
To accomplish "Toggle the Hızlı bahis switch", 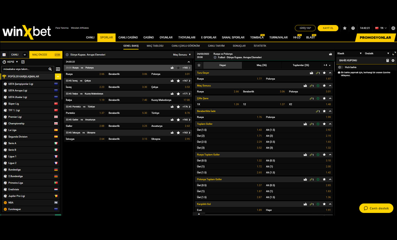I will (x=340, y=67).
